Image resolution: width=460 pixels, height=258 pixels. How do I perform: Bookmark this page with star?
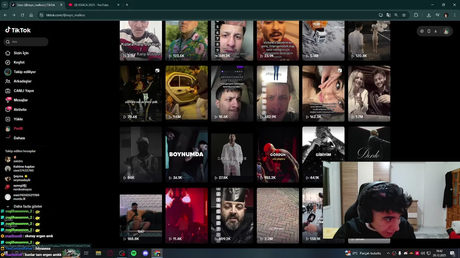[404, 15]
